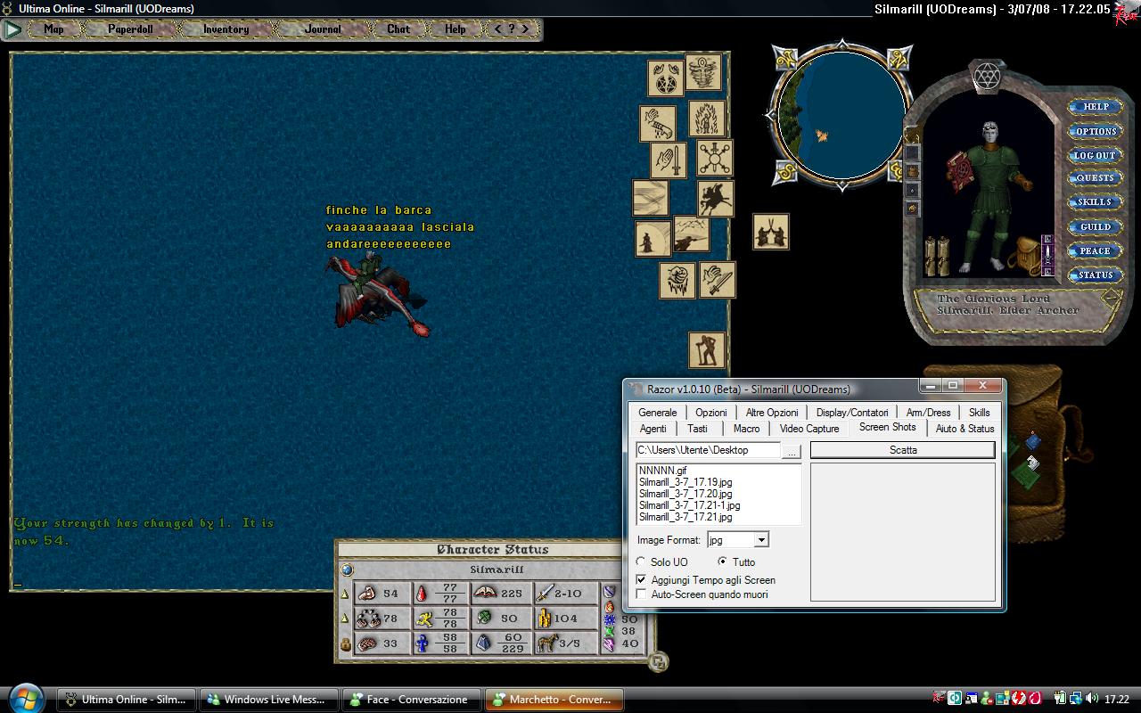The height and width of the screenshot is (713, 1141).
Task: Click the LOG OUT paperdoll button
Action: coord(1094,155)
